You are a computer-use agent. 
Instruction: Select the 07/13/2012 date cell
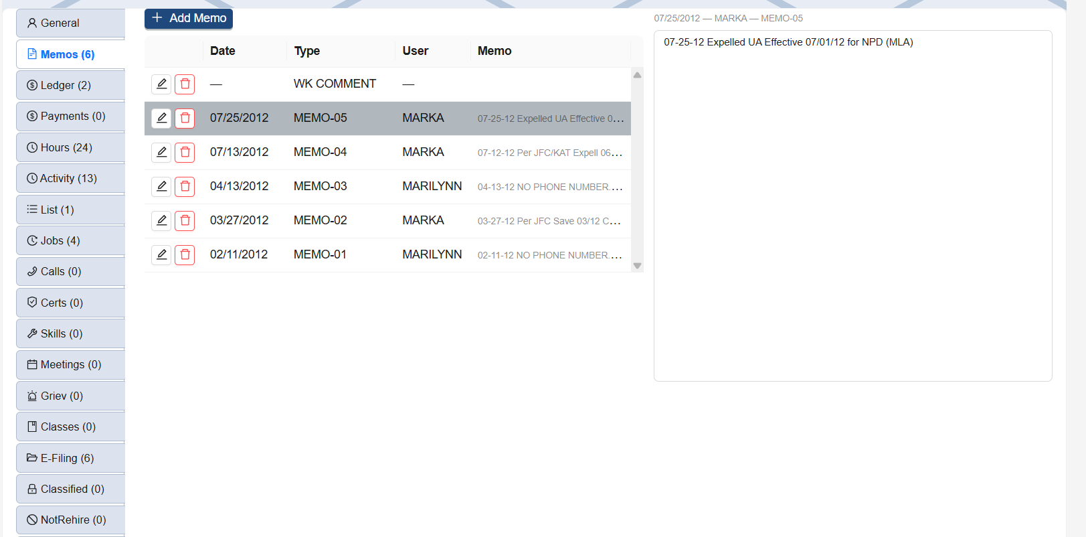tap(239, 152)
